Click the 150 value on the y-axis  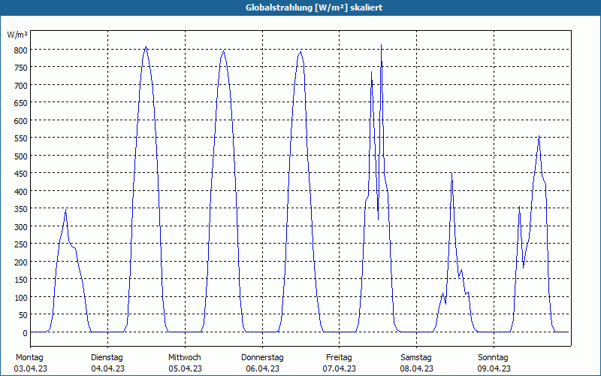point(21,280)
